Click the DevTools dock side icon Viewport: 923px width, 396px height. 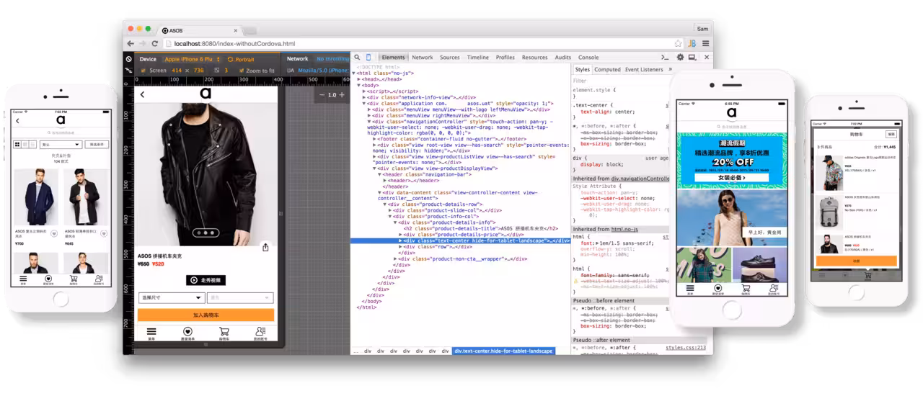pyautogui.click(x=692, y=58)
